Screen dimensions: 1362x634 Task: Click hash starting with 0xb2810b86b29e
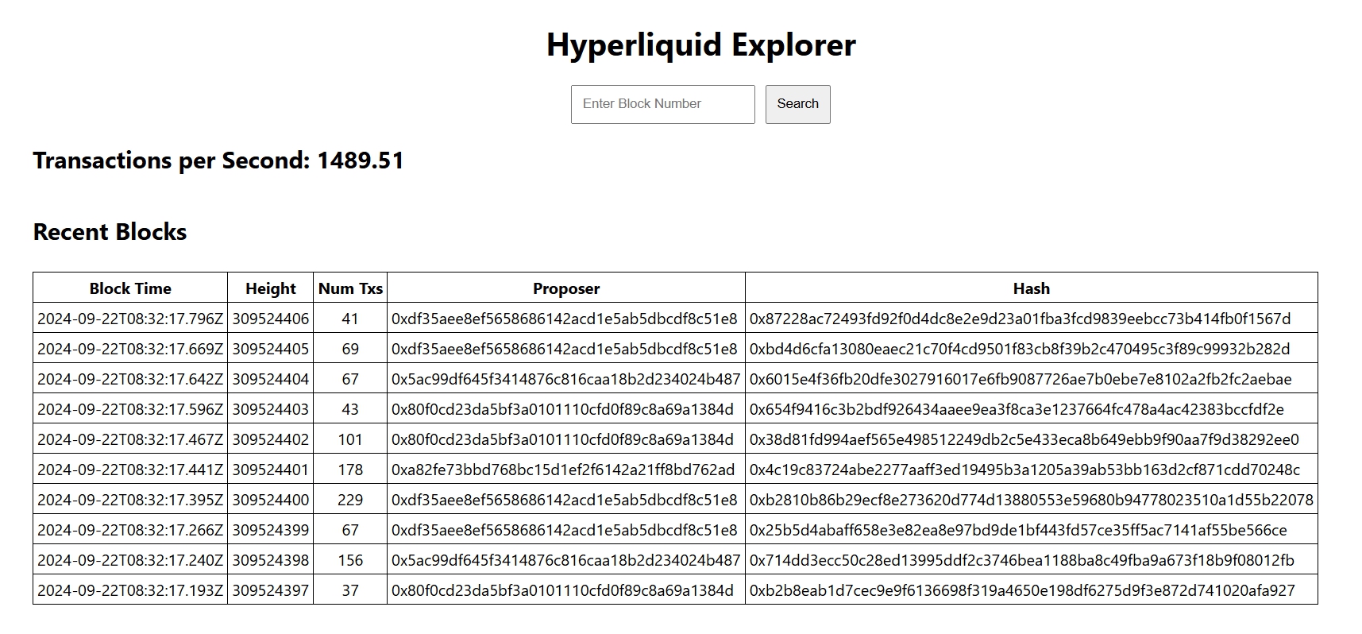tap(1032, 500)
